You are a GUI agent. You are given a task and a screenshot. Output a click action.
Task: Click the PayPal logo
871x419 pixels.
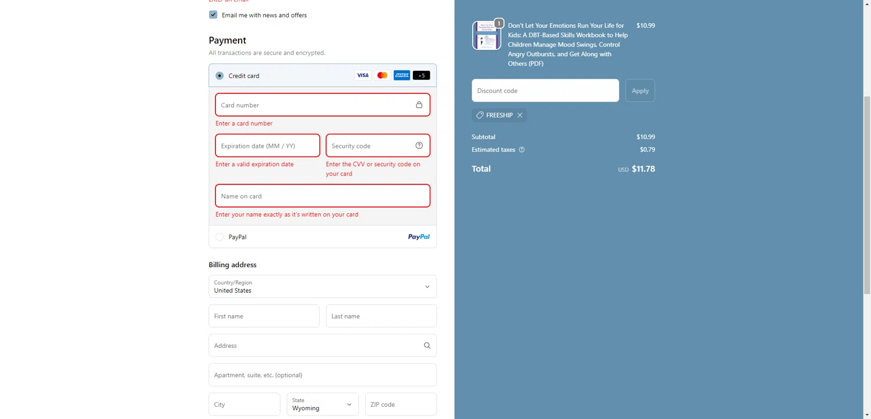pyautogui.click(x=419, y=237)
